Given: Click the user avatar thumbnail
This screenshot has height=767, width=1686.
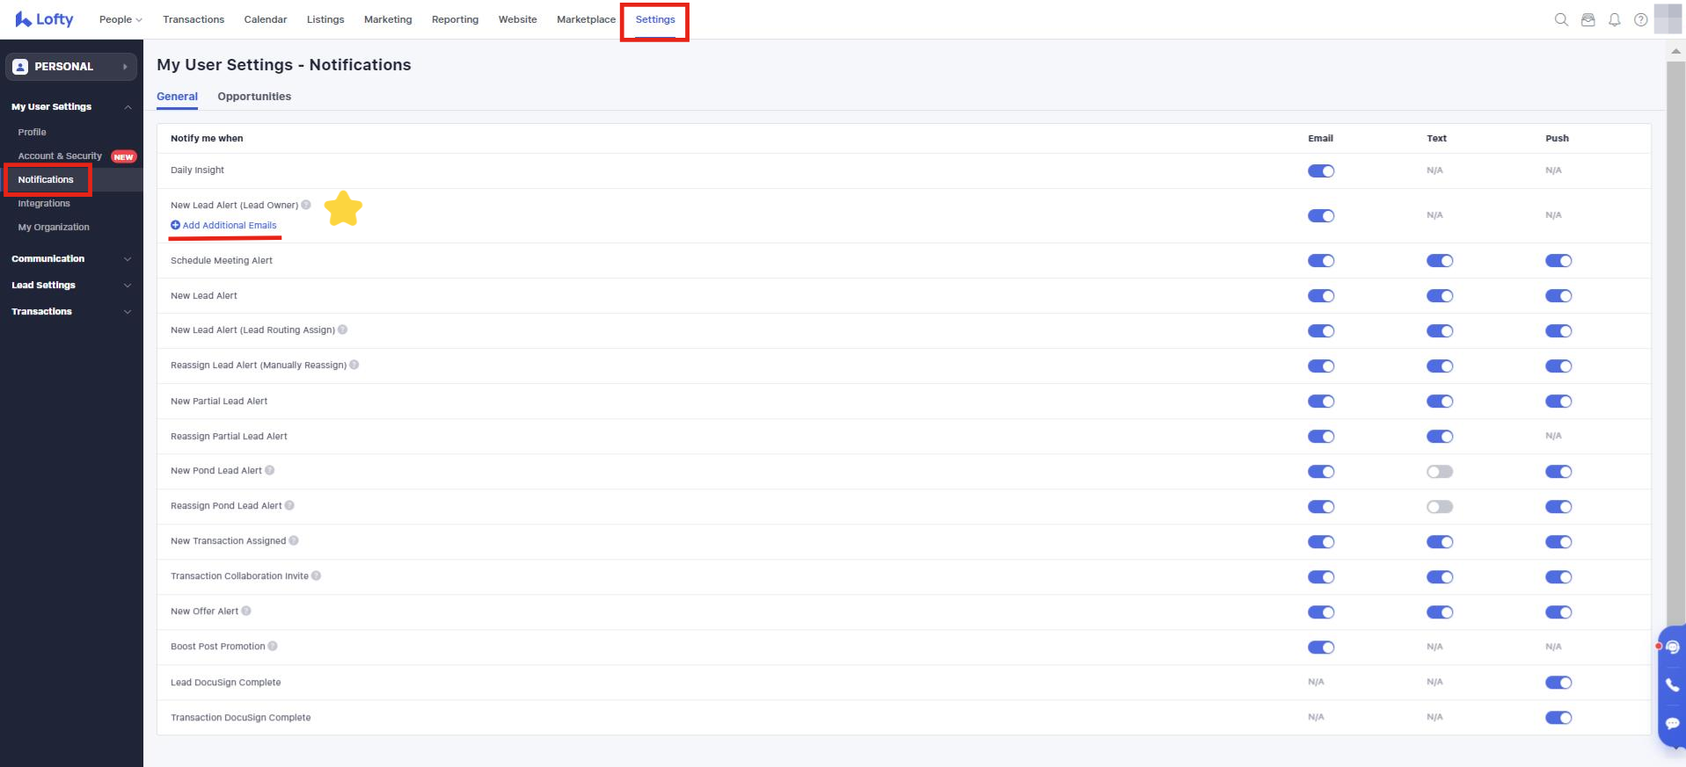Looking at the screenshot, I should [x=1667, y=18].
